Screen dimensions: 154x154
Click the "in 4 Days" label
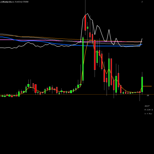(x=148, y=114)
